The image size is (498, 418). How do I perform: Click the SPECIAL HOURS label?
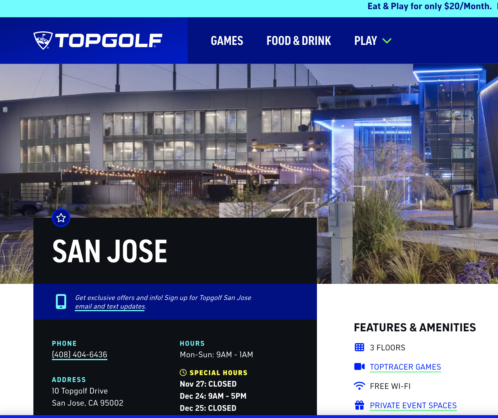218,373
